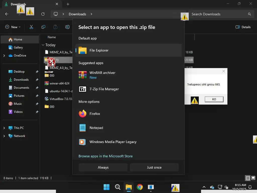Toggle the Details pane
The width and height of the screenshot is (257, 193).
[243, 27]
